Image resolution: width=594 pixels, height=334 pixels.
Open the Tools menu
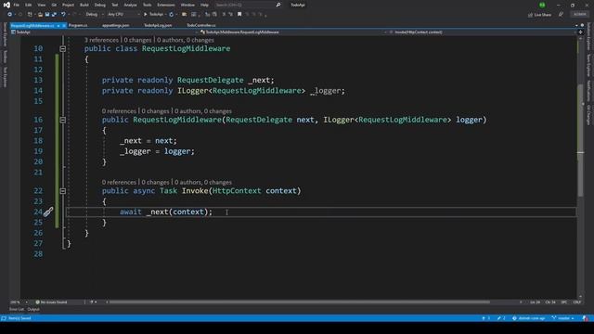point(147,5)
